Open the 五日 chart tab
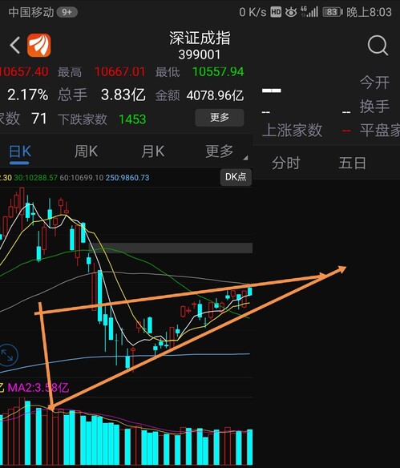This screenshot has height=468, width=400. click(352, 163)
